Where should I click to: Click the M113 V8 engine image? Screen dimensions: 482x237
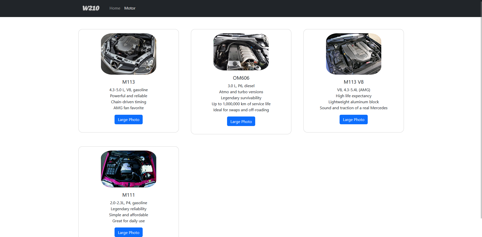point(353,54)
